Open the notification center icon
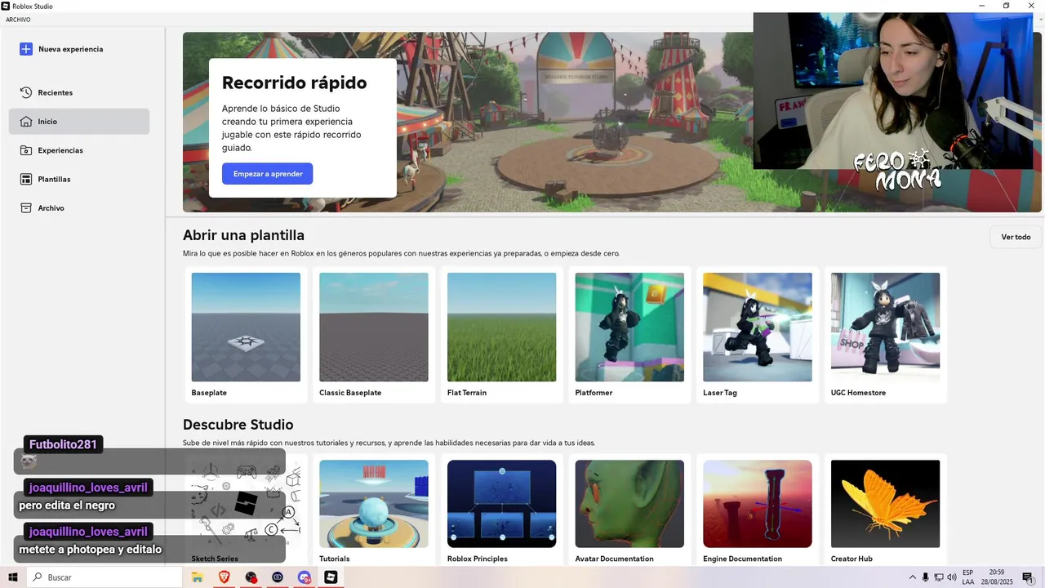The width and height of the screenshot is (1045, 588). pos(1028,577)
